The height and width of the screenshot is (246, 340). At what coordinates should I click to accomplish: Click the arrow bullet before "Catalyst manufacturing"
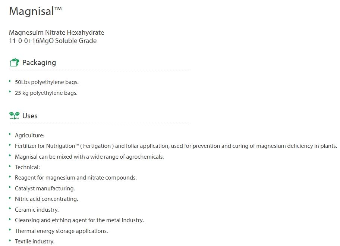10,187
